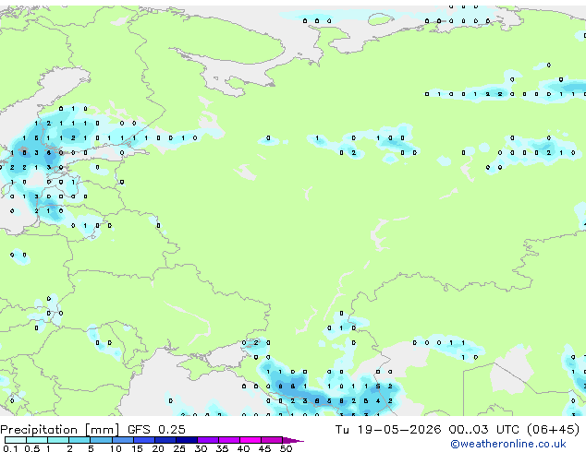The width and height of the screenshot is (586, 452).
Task: Click the '40' legend scale label
Action: tap(243, 448)
